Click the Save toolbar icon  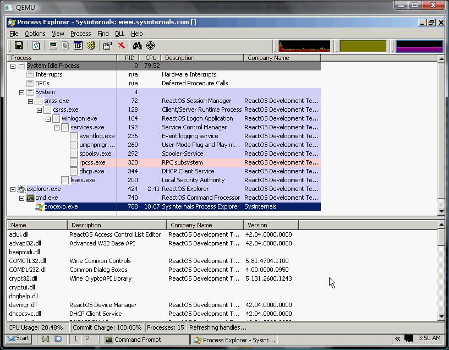click(x=19, y=46)
